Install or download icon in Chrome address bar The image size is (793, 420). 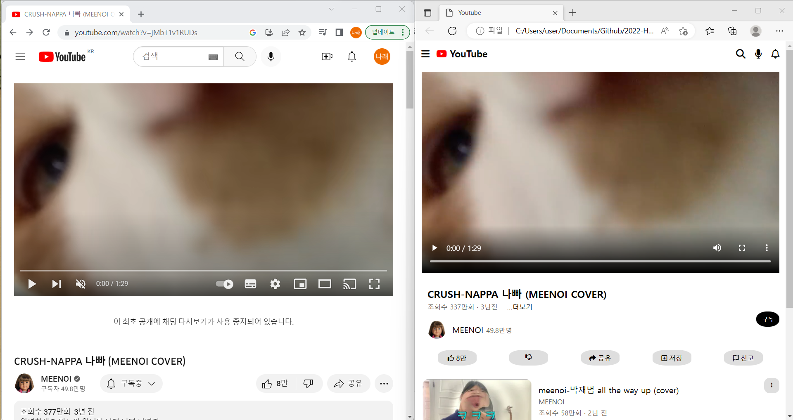point(269,32)
